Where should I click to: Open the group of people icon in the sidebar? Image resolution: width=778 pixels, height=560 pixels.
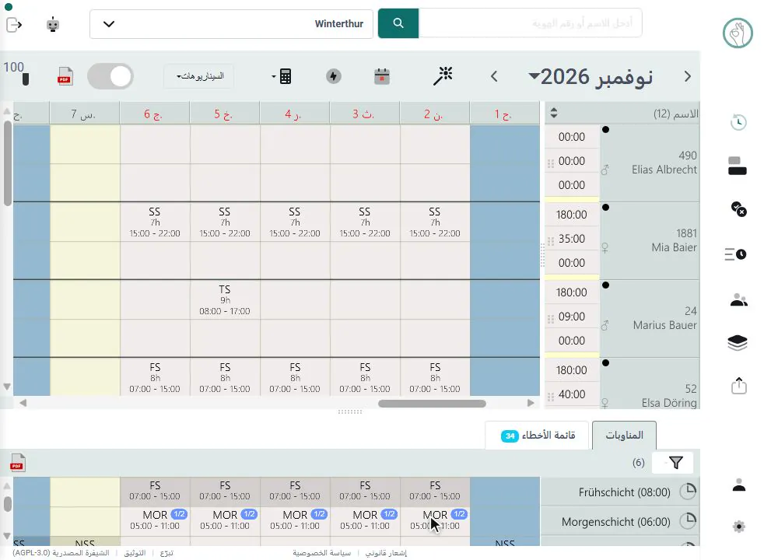click(x=739, y=300)
